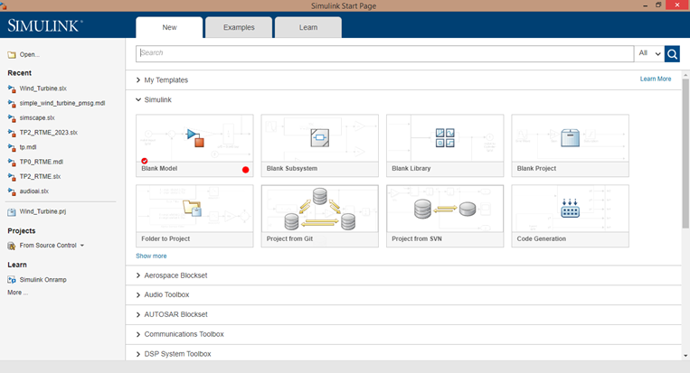This screenshot has width=690, height=373.
Task: Open the search filter 'All' dropdown
Action: tap(649, 54)
